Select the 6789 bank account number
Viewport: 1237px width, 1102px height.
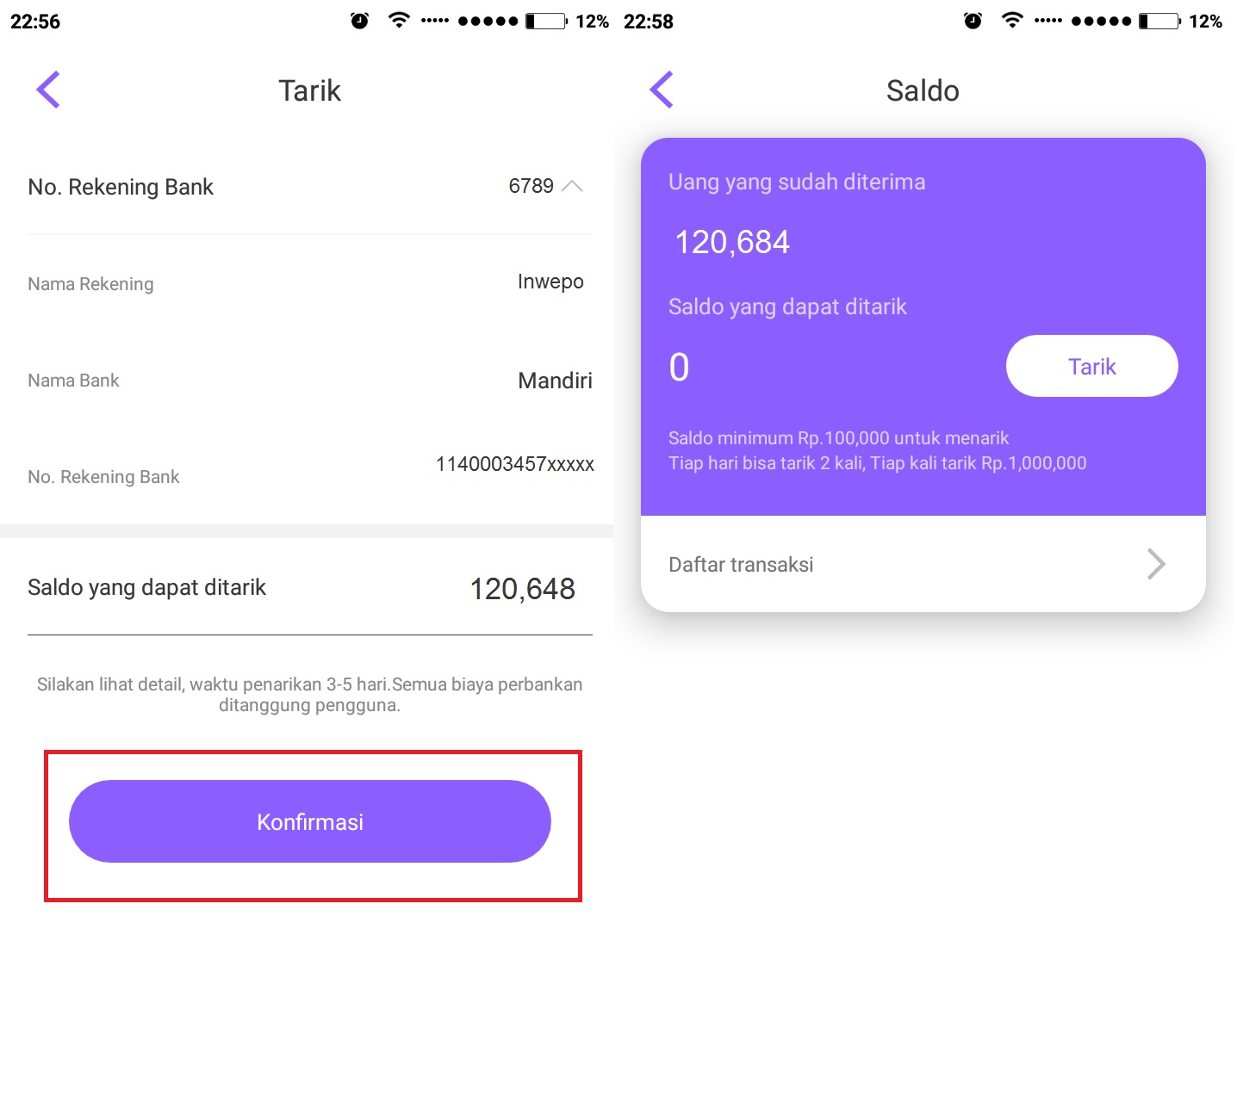pyautogui.click(x=531, y=186)
